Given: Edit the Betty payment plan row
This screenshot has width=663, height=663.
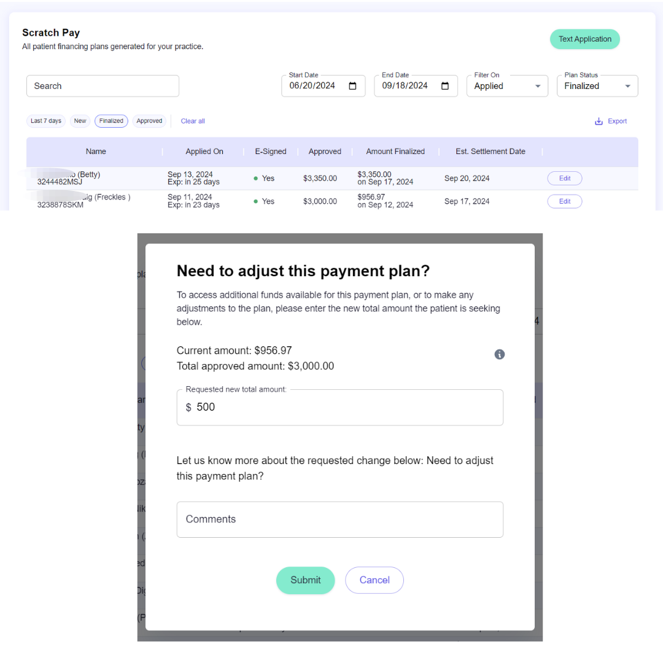Looking at the screenshot, I should [x=565, y=179].
